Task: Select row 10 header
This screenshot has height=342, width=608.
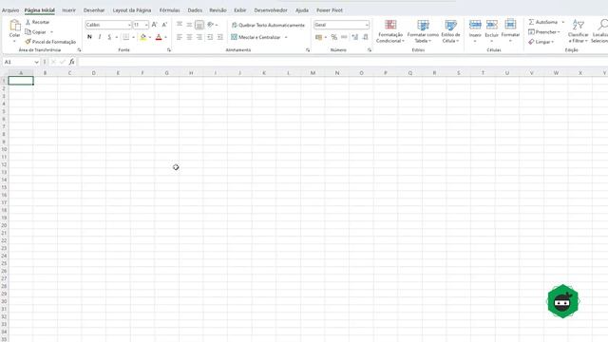Action: 4,149
